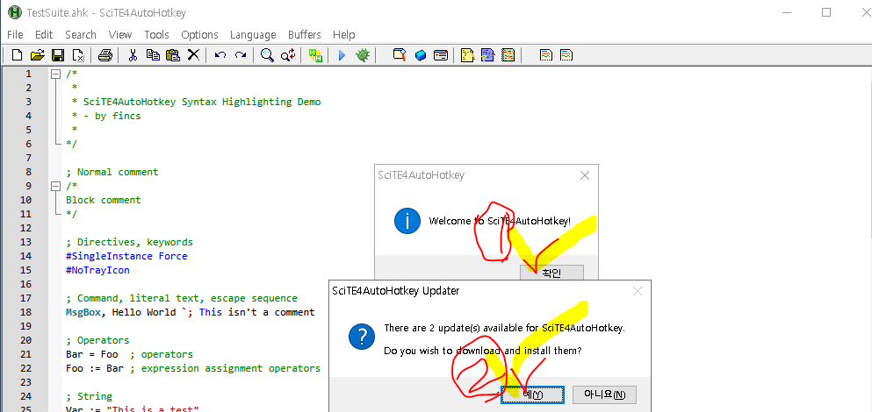Click 예(Y) to install updates

pyautogui.click(x=533, y=394)
